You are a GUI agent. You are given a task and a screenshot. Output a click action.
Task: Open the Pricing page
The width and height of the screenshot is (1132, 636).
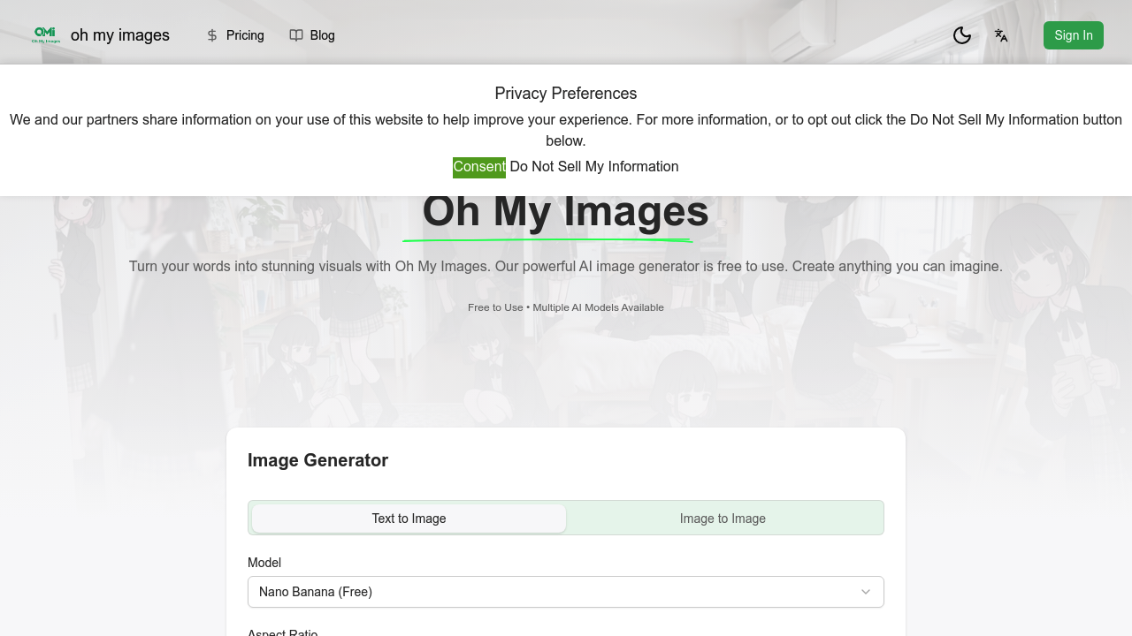click(245, 35)
